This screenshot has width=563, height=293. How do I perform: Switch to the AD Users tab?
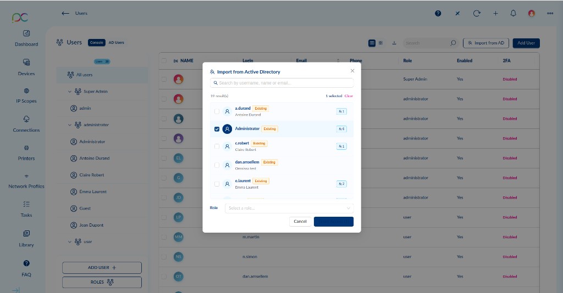[116, 42]
